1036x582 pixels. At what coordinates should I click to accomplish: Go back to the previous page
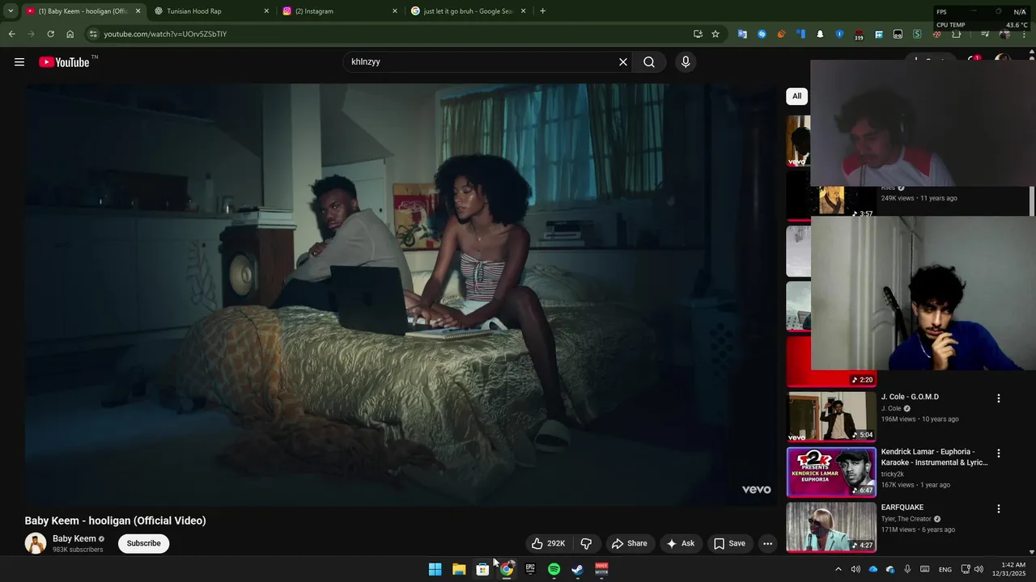point(11,34)
